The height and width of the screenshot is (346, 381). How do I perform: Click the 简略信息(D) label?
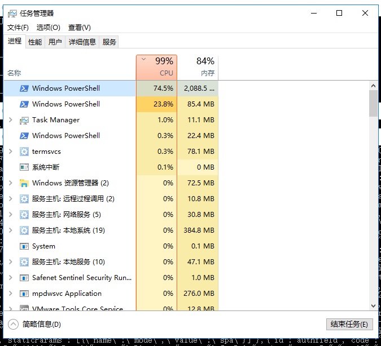click(42, 324)
